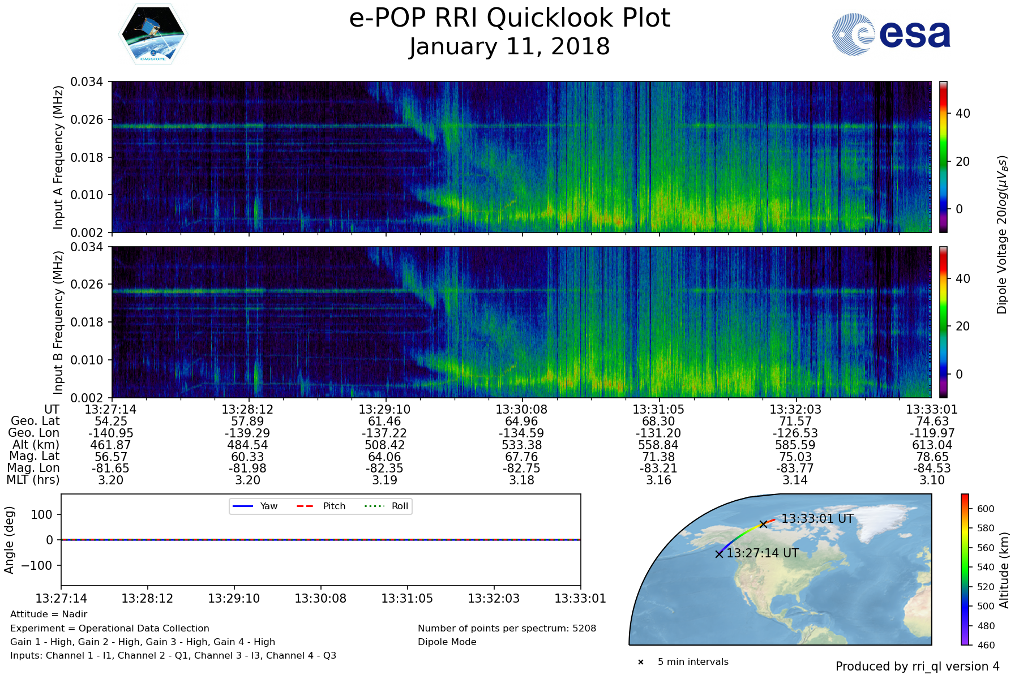The height and width of the screenshot is (679, 1019).
Task: Click the Attitude = Nadir text line
Action: tap(49, 614)
